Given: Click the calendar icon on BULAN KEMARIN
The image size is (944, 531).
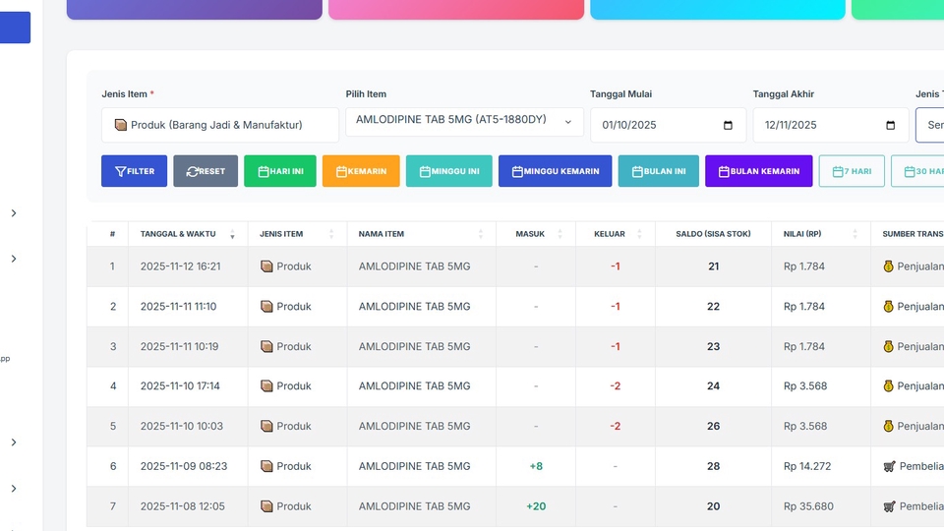Looking at the screenshot, I should 724,171.
